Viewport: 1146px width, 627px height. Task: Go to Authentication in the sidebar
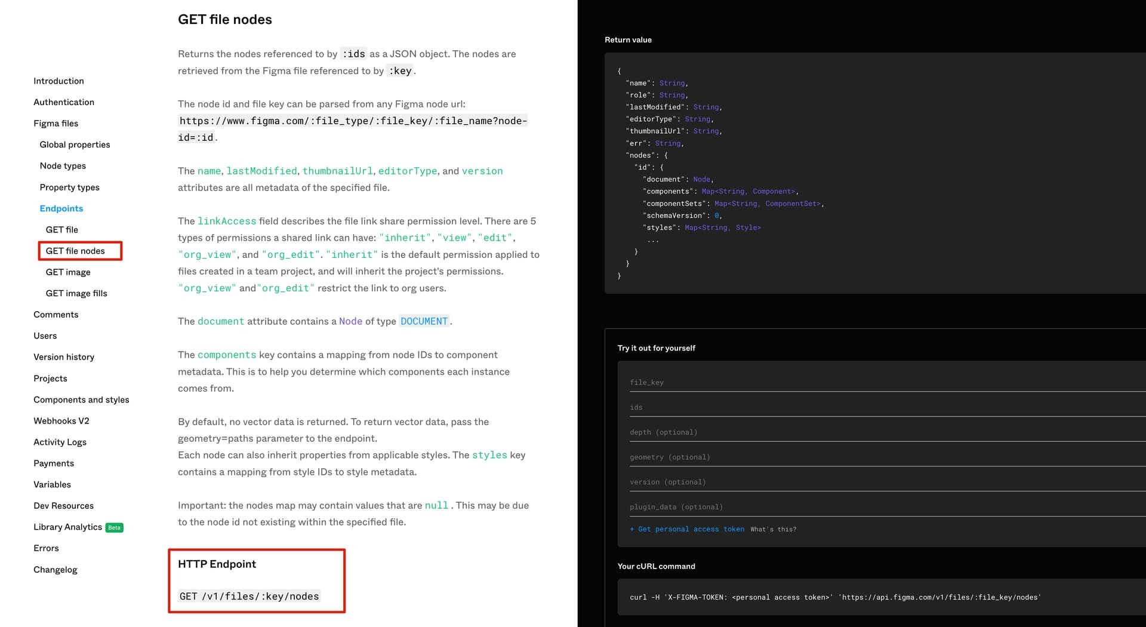[64, 102]
